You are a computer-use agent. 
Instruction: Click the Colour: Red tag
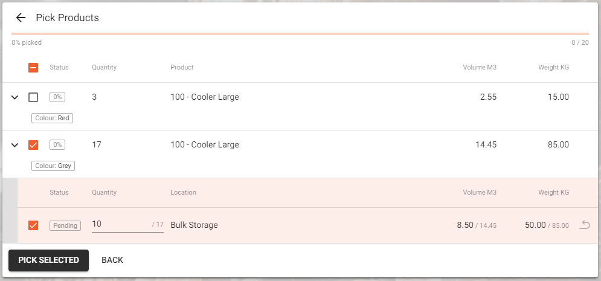pos(52,118)
